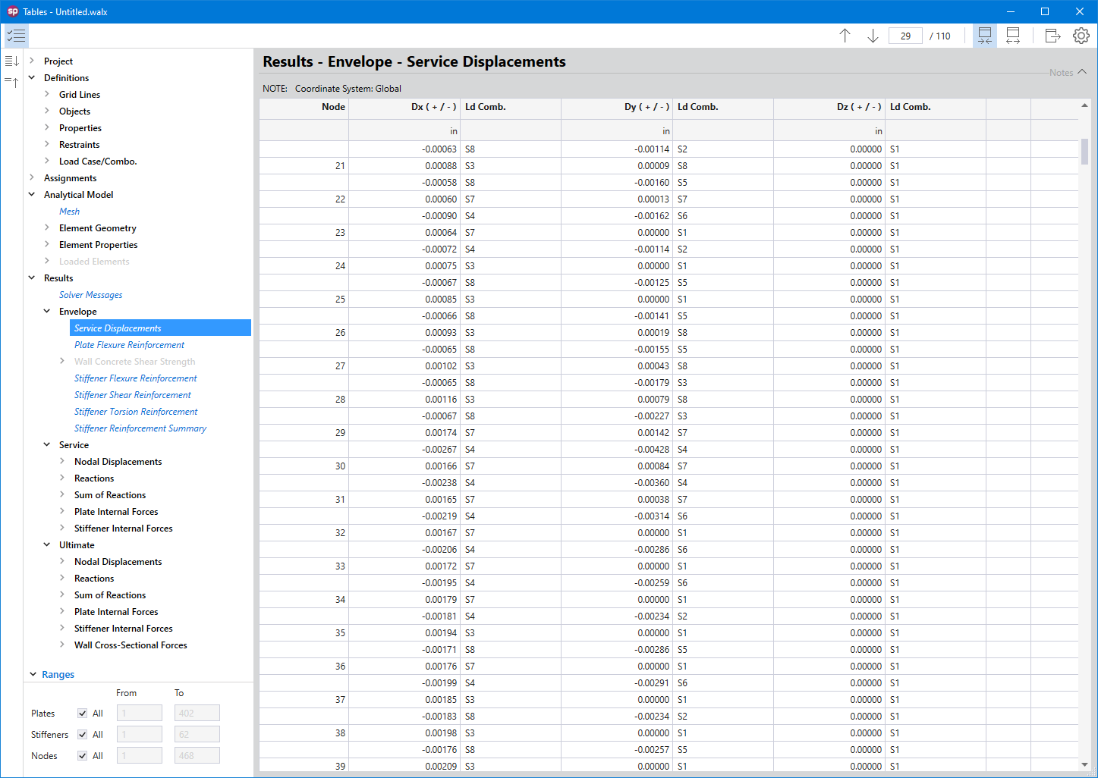This screenshot has width=1098, height=778.
Task: Open the settings gear icon
Action: 1081,36
